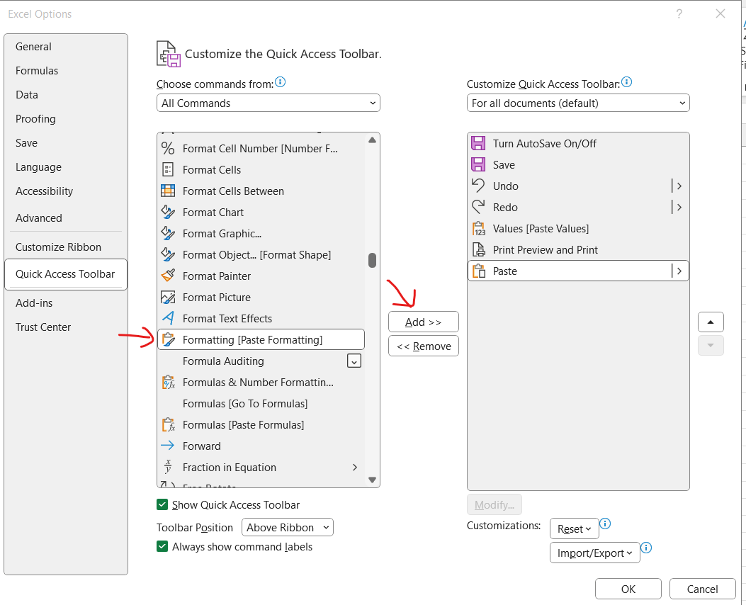Image resolution: width=746 pixels, height=605 pixels.
Task: Click the Formulas [Paste Formulas] icon
Action: pos(169,425)
